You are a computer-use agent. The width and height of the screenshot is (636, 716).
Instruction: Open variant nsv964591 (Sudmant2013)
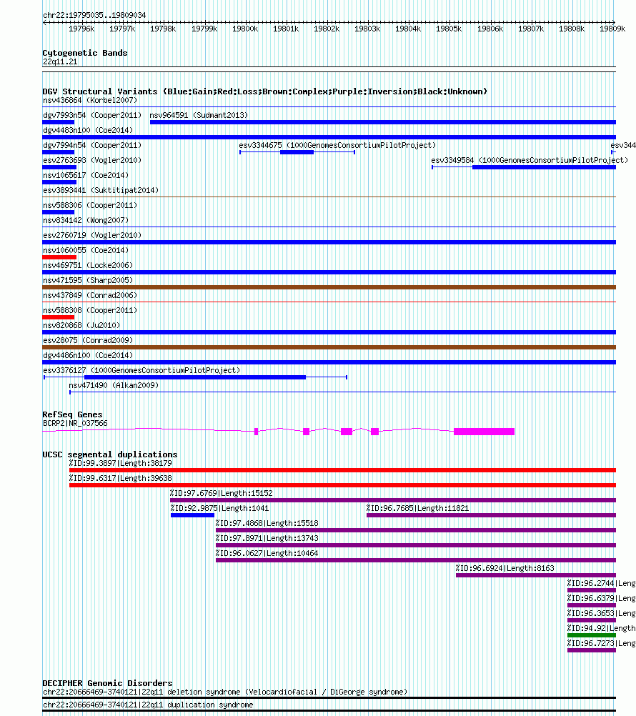point(199,115)
